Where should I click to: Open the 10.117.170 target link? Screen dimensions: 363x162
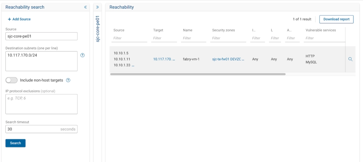(164, 59)
